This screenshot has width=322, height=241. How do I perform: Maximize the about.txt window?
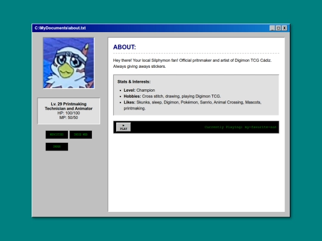pyautogui.click(x=278, y=28)
